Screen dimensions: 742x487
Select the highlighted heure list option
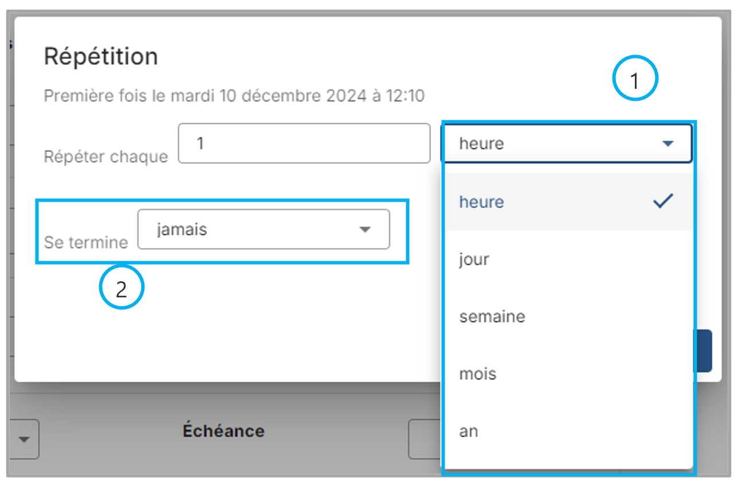pos(482,202)
